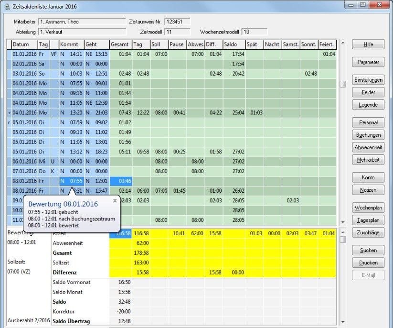Screen dimensions: 393x328
Task: Click the Kommt column header
Action: coord(72,44)
